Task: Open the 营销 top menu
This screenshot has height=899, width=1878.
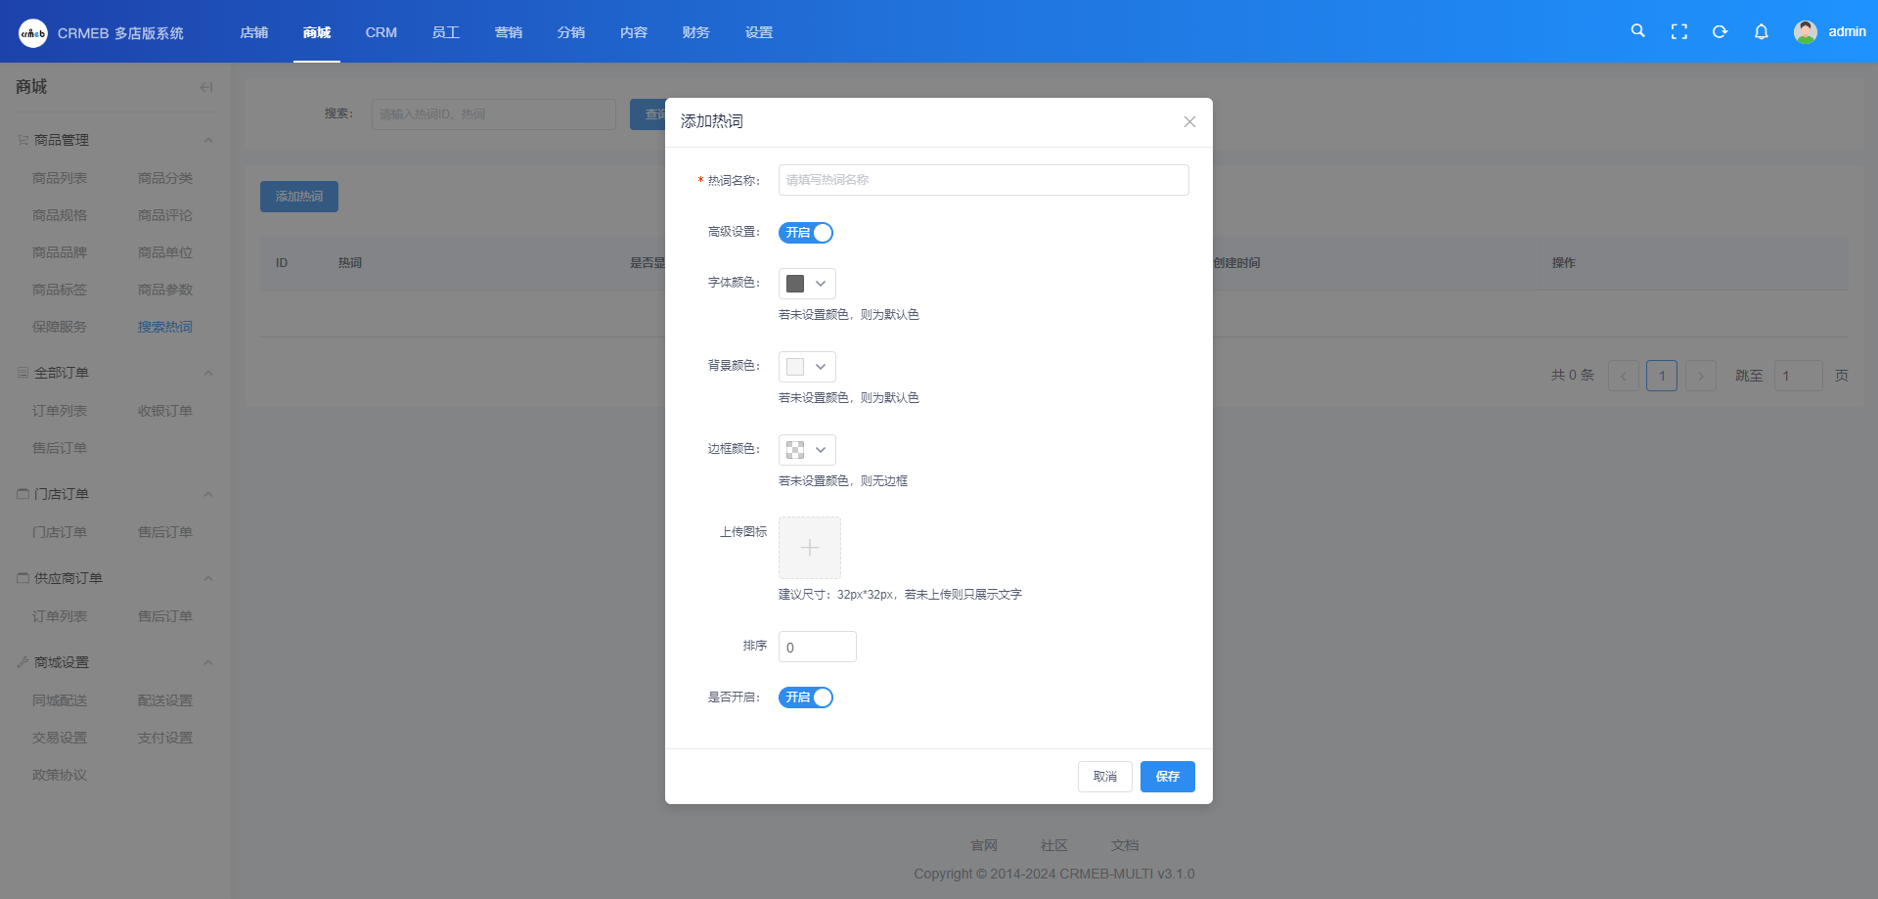Action: click(x=508, y=32)
